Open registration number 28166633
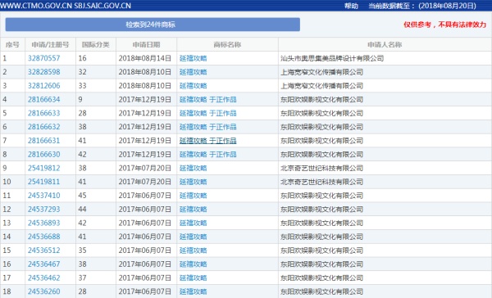The height and width of the screenshot is (298, 492). 43,113
